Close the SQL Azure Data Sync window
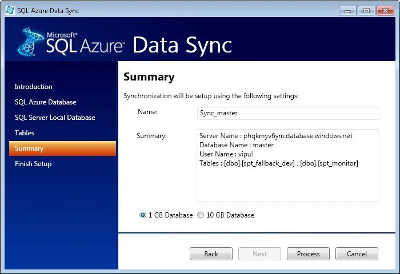This screenshot has height=274, width=400. [x=385, y=11]
